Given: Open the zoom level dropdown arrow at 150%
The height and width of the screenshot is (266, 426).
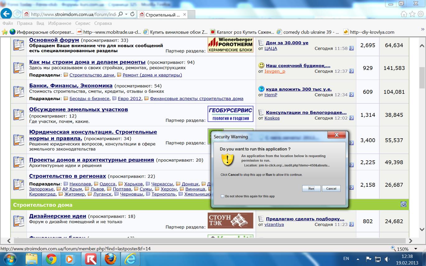Looking at the screenshot, I should point(415,249).
